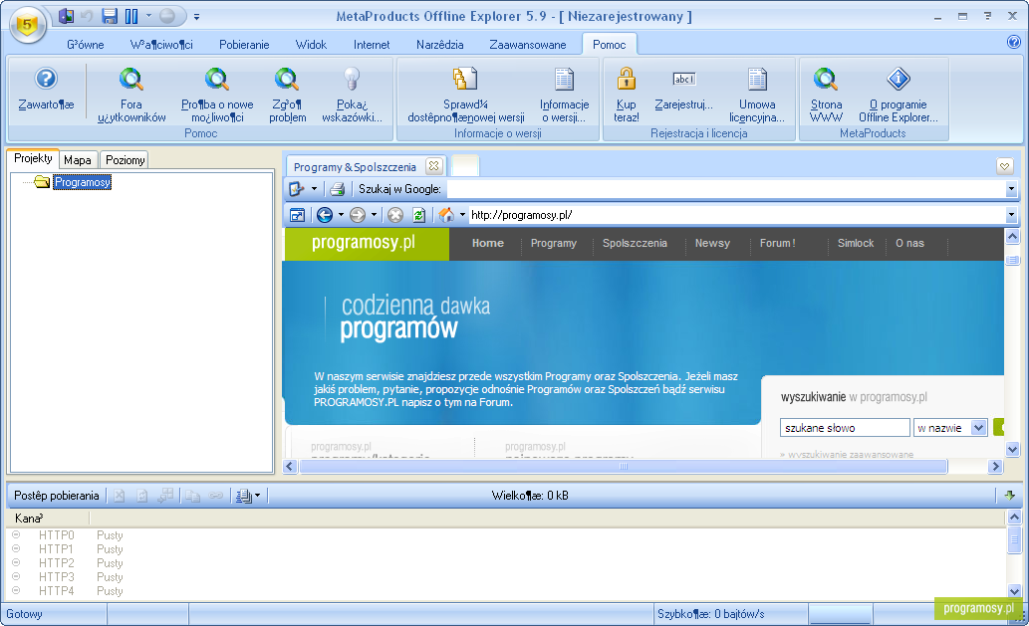Click the feature request magnifier icon

[x=217, y=80]
